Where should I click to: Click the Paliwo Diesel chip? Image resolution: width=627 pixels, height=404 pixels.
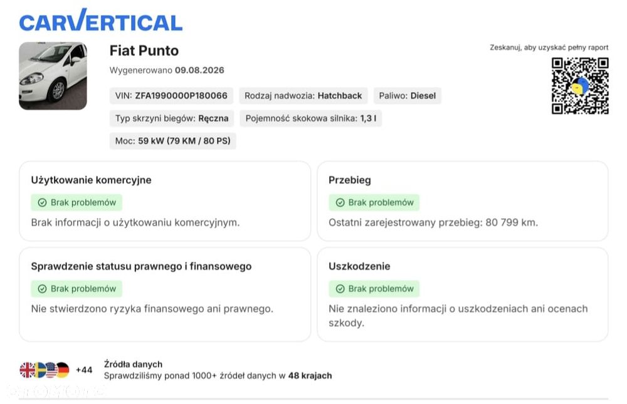click(x=407, y=96)
